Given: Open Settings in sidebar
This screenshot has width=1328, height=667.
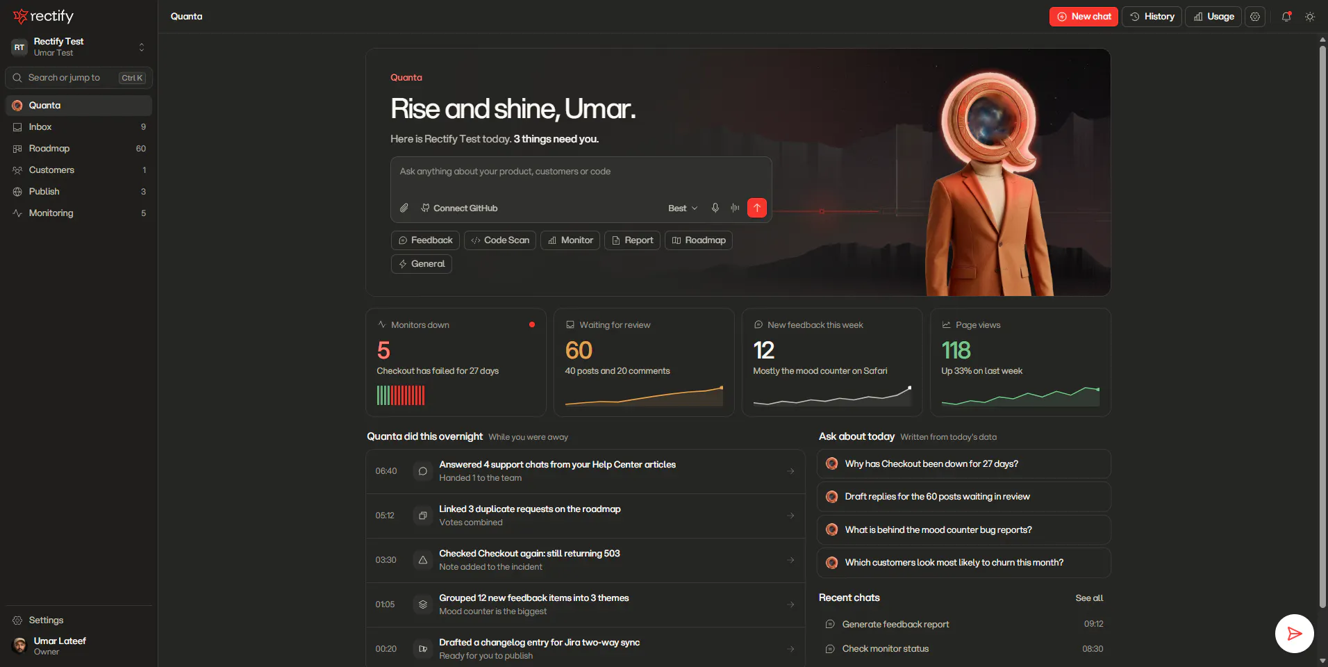Looking at the screenshot, I should (78, 620).
